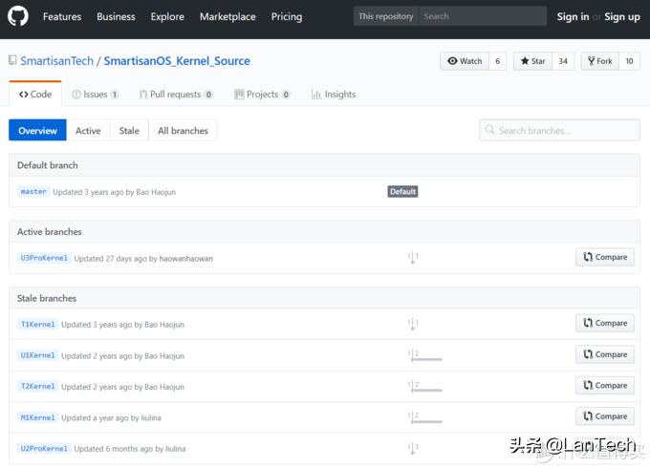650x468 pixels.
Task: Open the master branch
Action: tap(33, 192)
